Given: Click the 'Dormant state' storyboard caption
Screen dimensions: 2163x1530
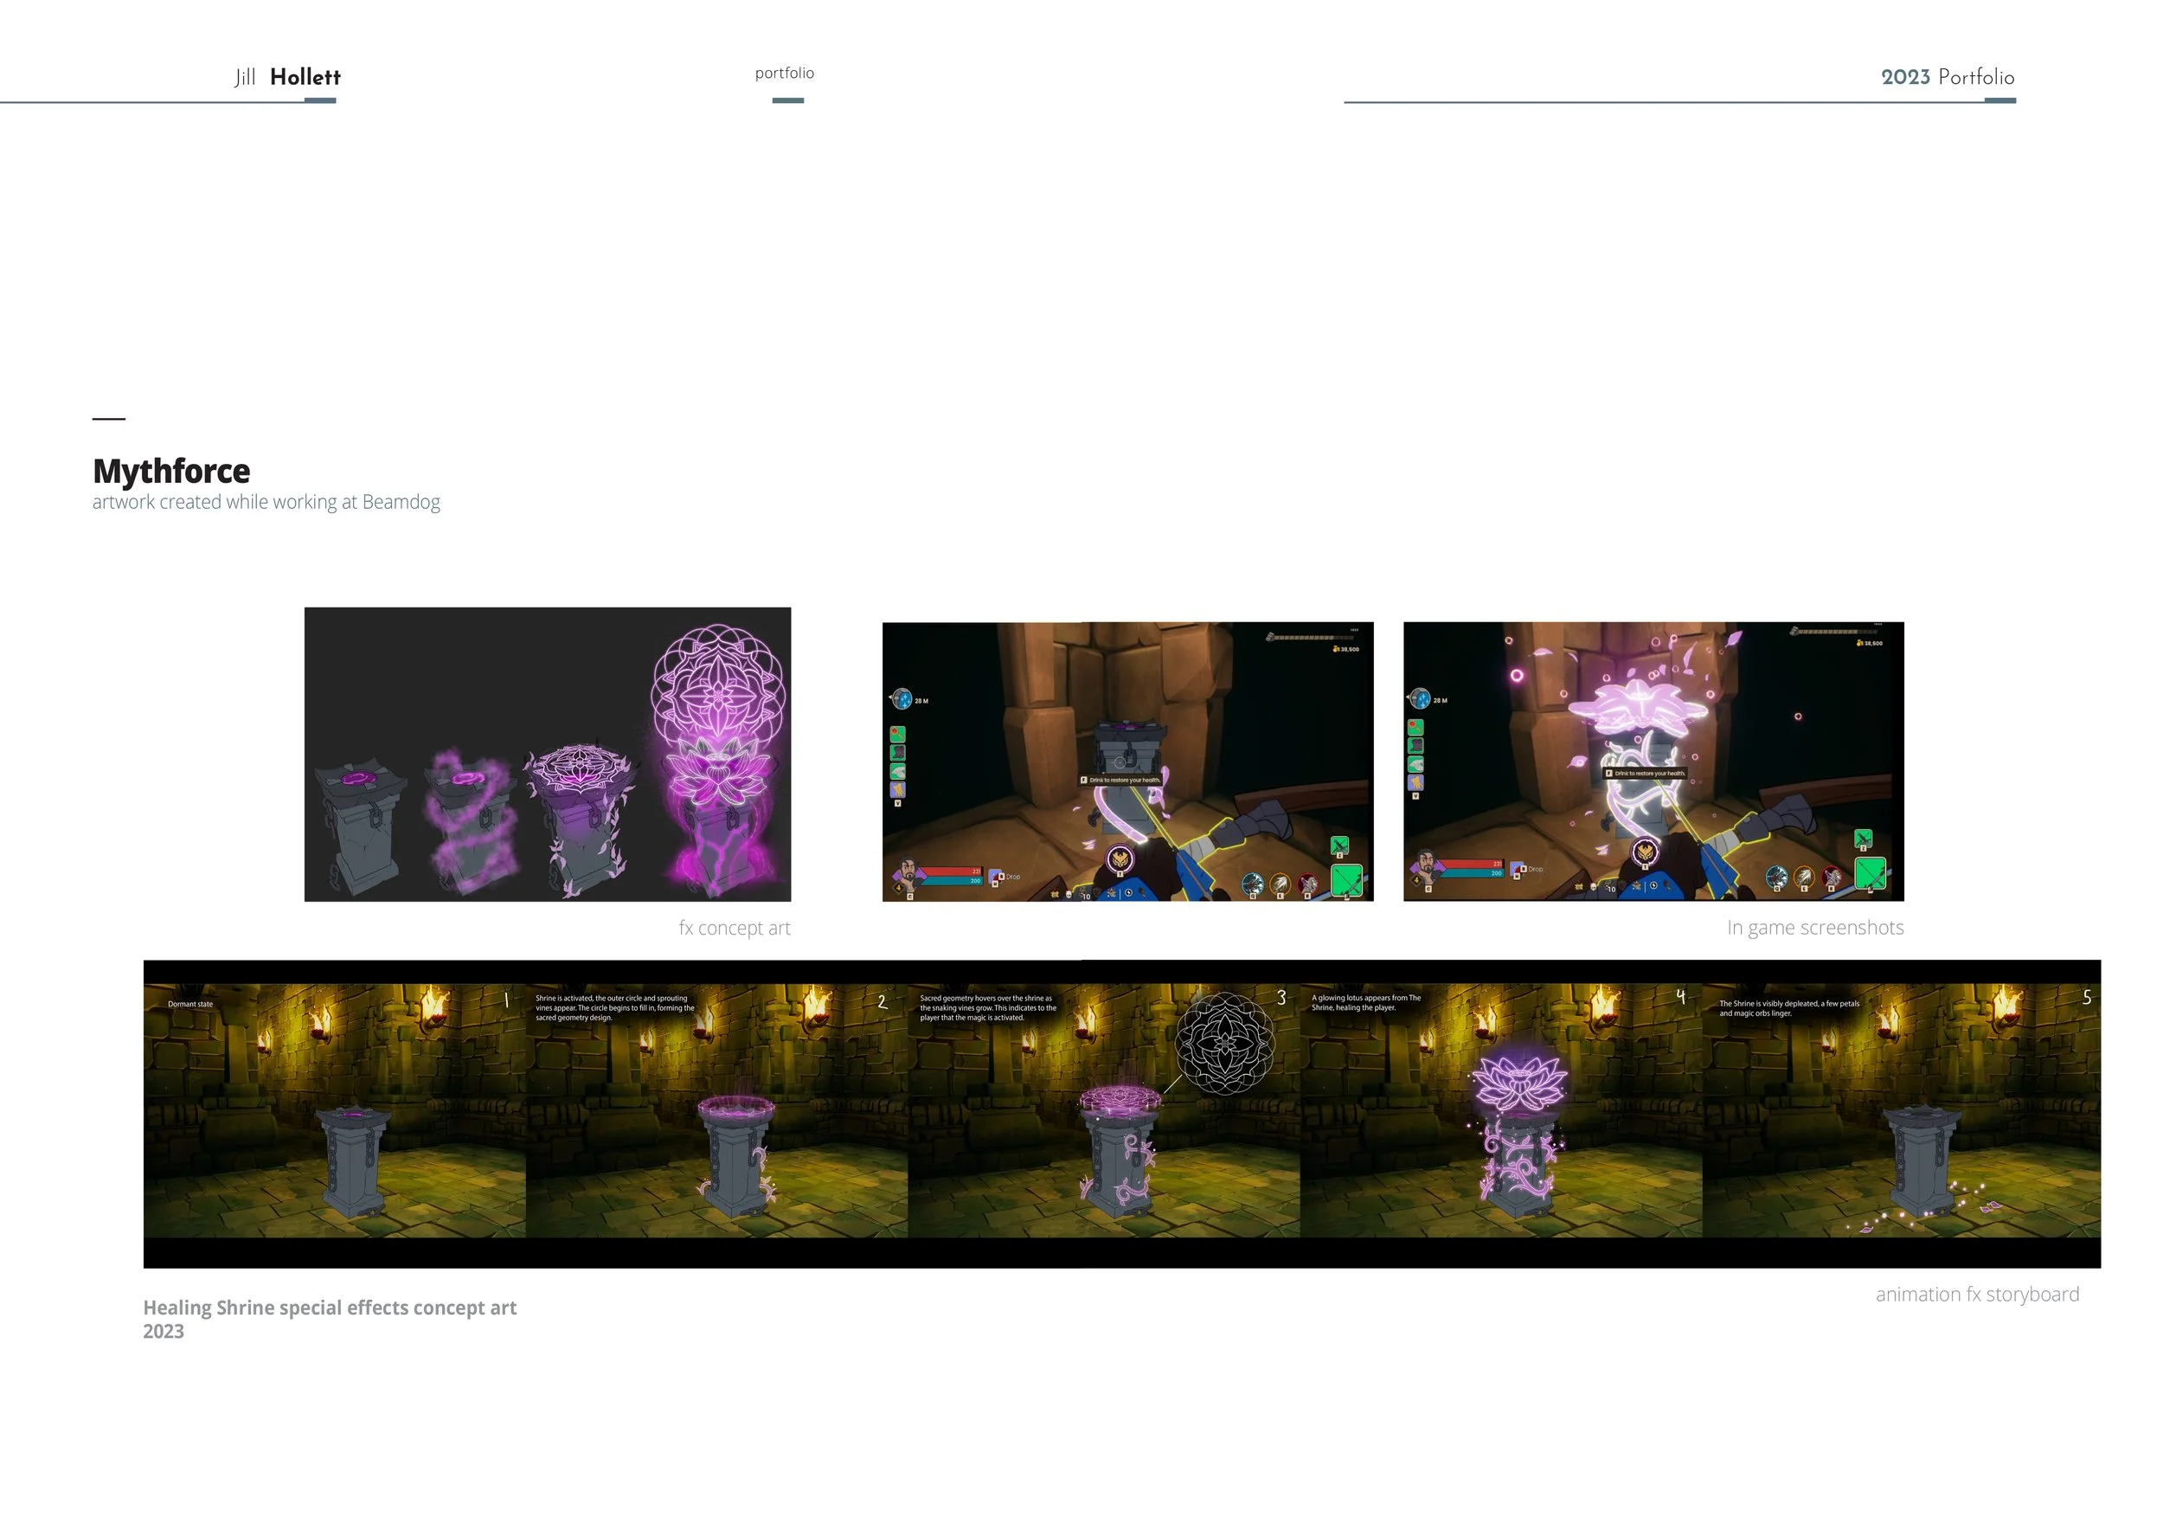Looking at the screenshot, I should (190, 1005).
